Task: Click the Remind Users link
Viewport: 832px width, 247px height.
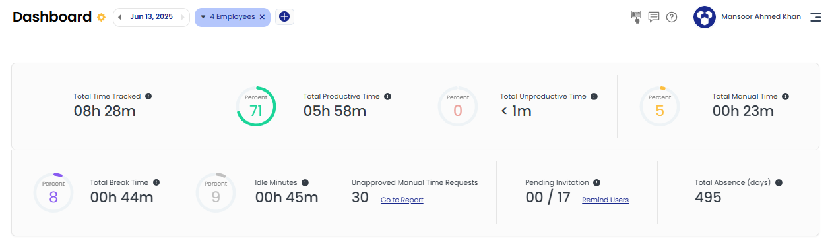Action: 605,200
